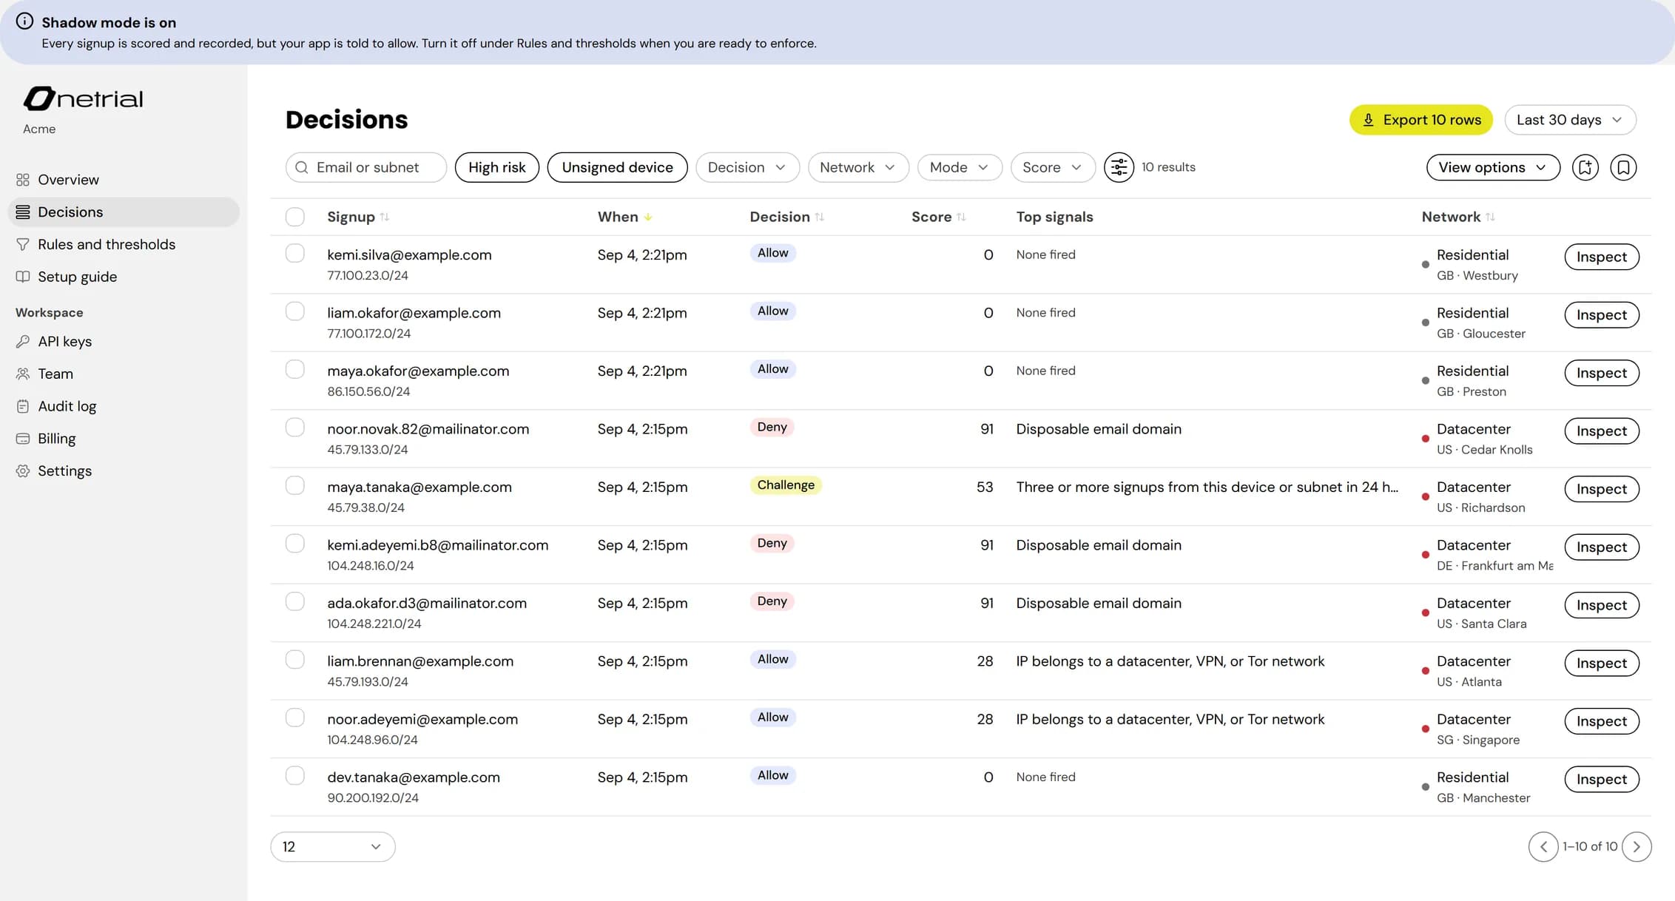Viewport: 1675px width, 901px height.
Task: Select the kemi.silva@example.com row checkbox
Action: (x=295, y=253)
